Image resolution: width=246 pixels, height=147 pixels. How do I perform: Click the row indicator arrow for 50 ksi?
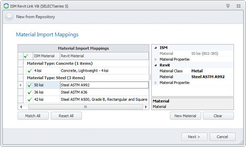point(21,85)
